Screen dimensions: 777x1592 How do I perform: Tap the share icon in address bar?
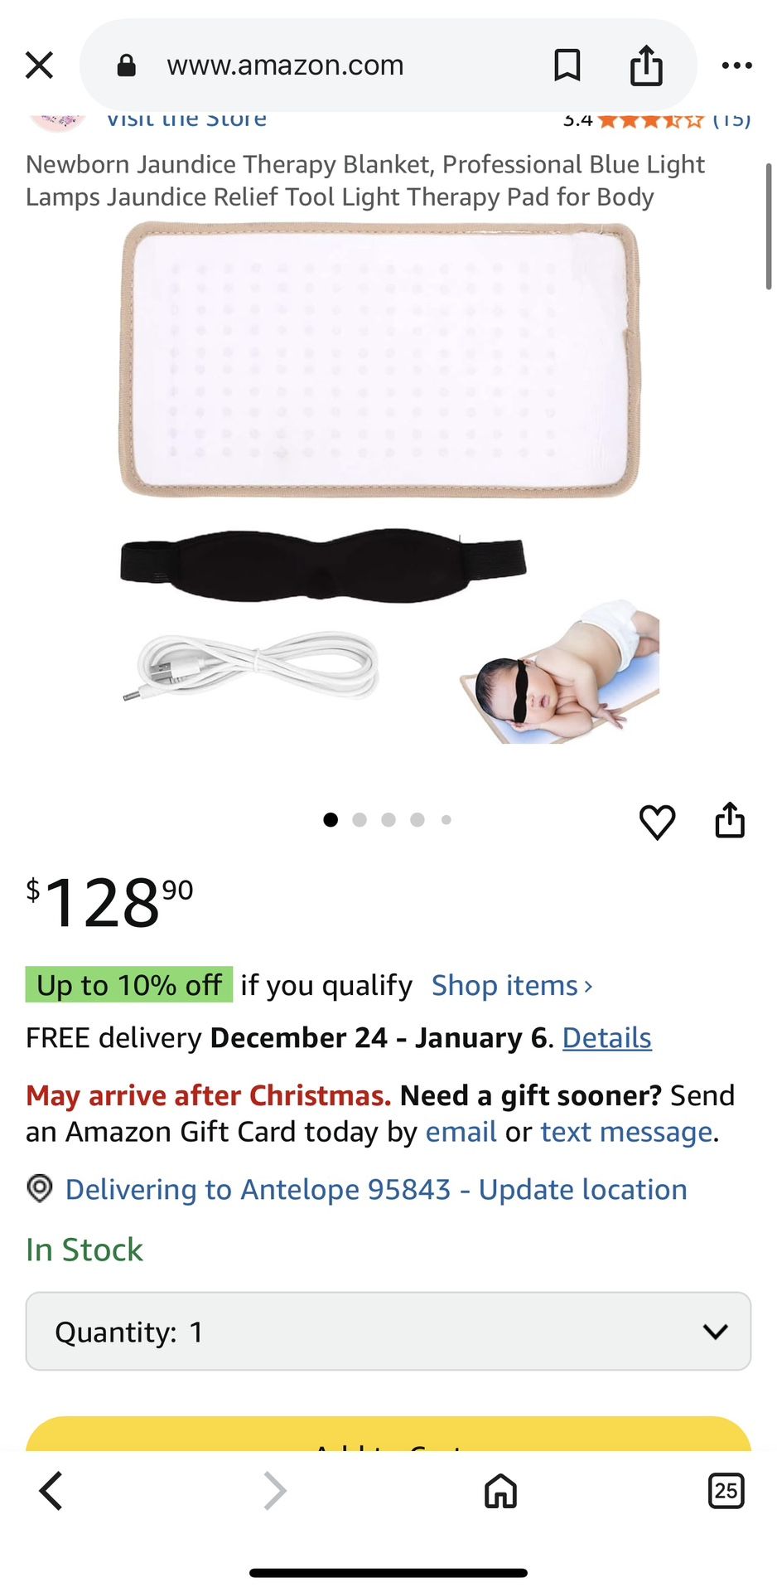tap(646, 65)
